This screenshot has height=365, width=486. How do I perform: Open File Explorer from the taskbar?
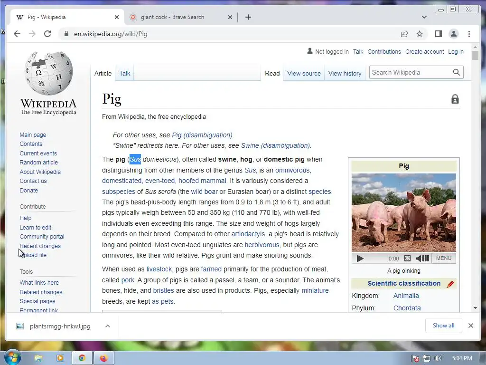38,358
